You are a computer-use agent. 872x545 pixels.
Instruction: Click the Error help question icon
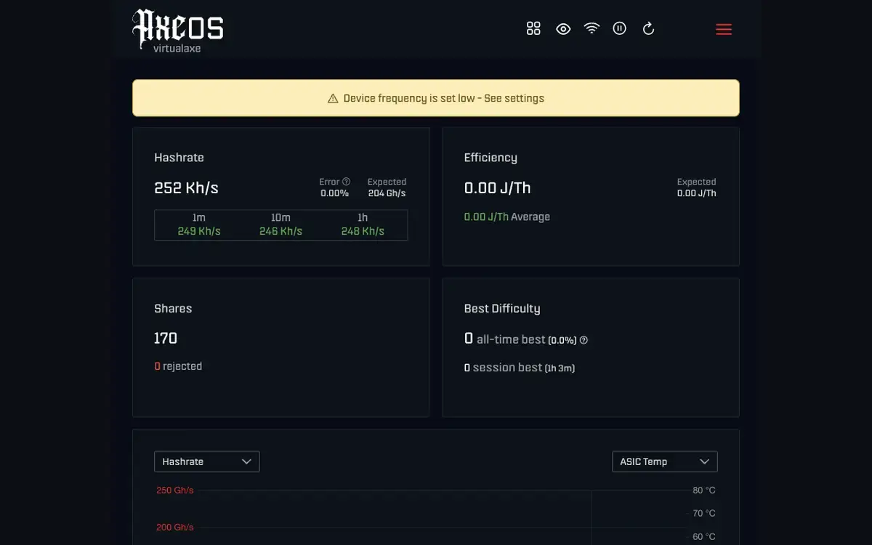pos(346,182)
